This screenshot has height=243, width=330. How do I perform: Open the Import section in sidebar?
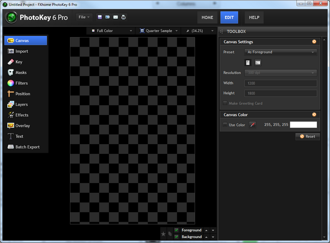tap(26, 51)
